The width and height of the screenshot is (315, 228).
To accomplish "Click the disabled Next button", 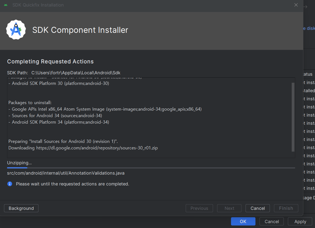I will click(229, 208).
